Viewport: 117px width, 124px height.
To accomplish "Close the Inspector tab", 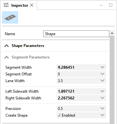I will (32, 5).
